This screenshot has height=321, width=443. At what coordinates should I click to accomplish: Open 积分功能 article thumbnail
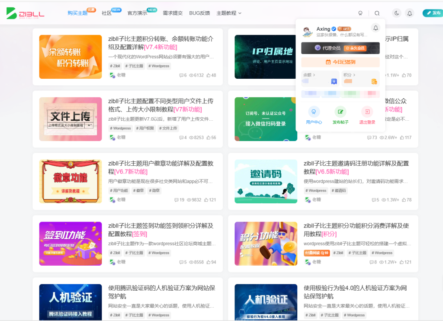(x=266, y=244)
